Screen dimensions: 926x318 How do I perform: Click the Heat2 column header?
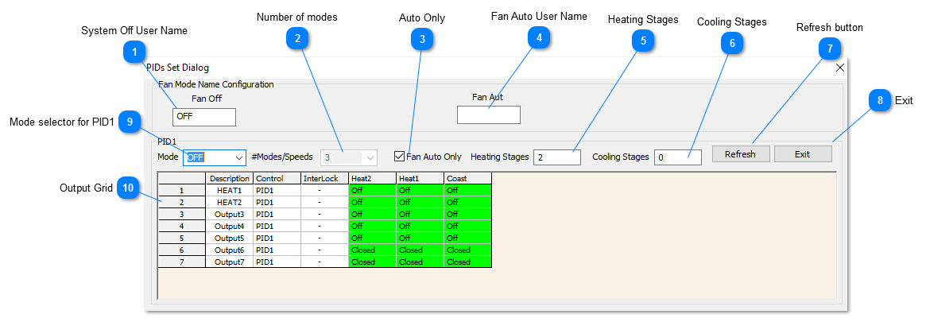(x=373, y=179)
